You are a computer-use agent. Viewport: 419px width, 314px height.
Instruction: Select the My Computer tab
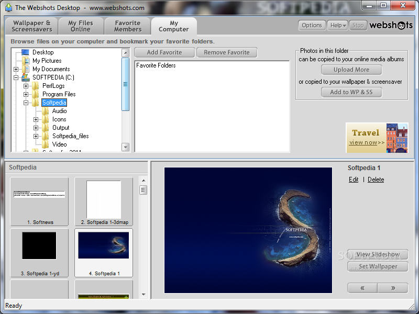coord(174,26)
